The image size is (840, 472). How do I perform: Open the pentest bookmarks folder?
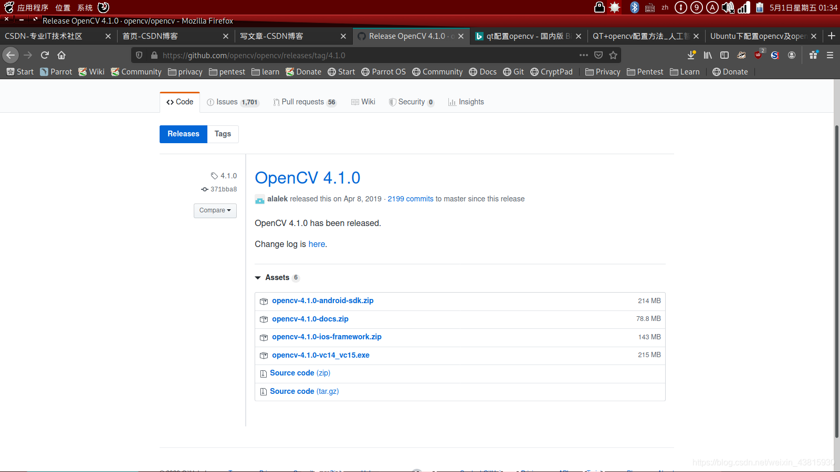(x=227, y=72)
